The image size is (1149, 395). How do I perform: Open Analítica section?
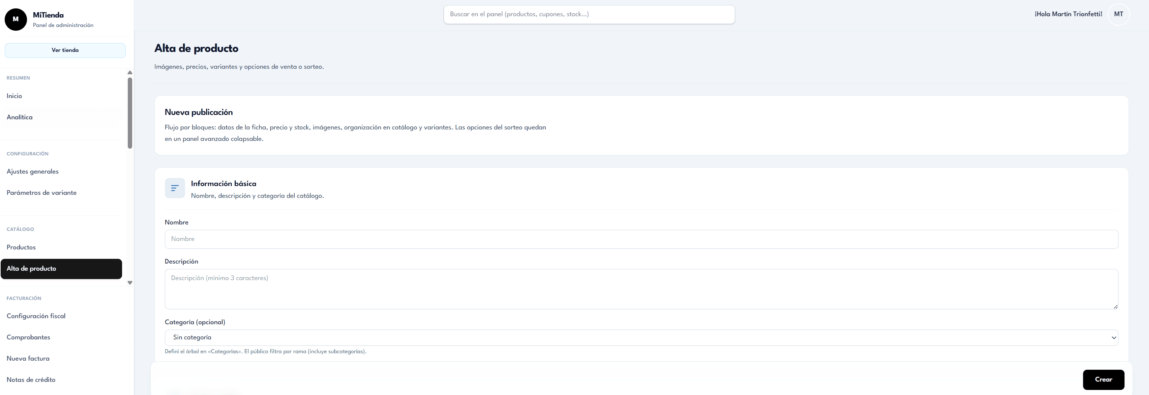tap(20, 117)
